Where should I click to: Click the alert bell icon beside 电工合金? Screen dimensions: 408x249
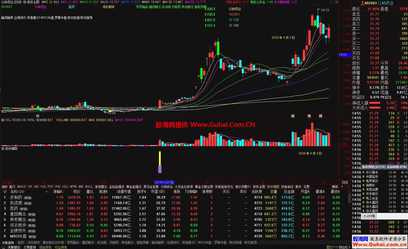point(363,198)
